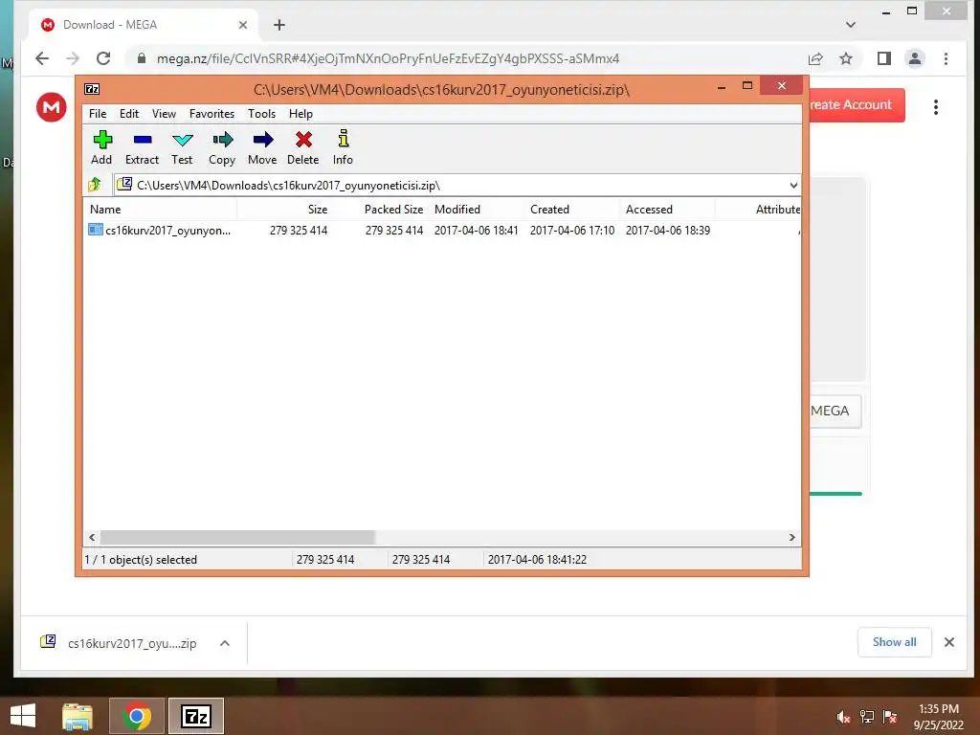Open a new Chrome tab
This screenshot has width=980, height=735.
tap(279, 25)
